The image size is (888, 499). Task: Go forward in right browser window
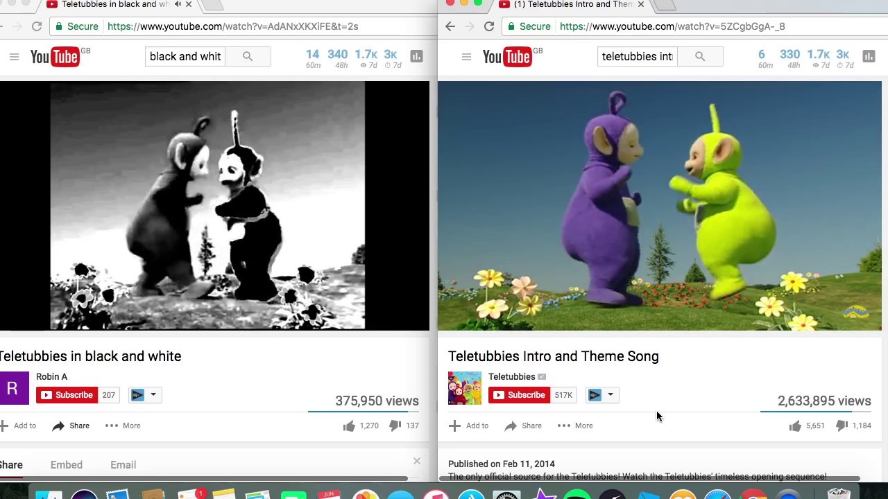(470, 26)
